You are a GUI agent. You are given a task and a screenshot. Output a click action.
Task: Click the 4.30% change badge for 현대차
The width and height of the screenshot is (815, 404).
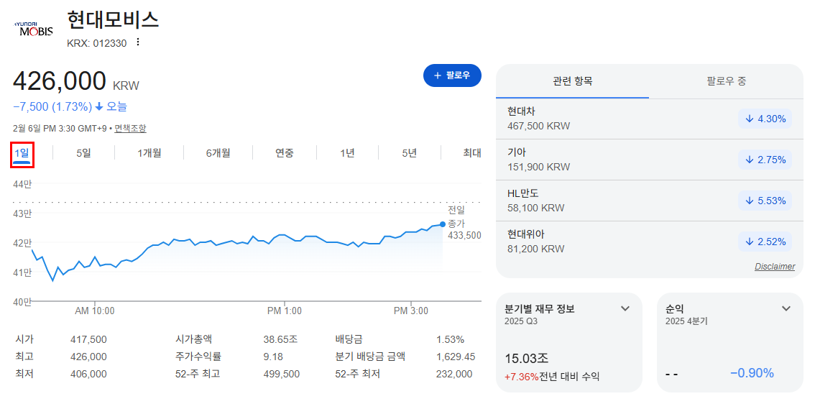[765, 119]
